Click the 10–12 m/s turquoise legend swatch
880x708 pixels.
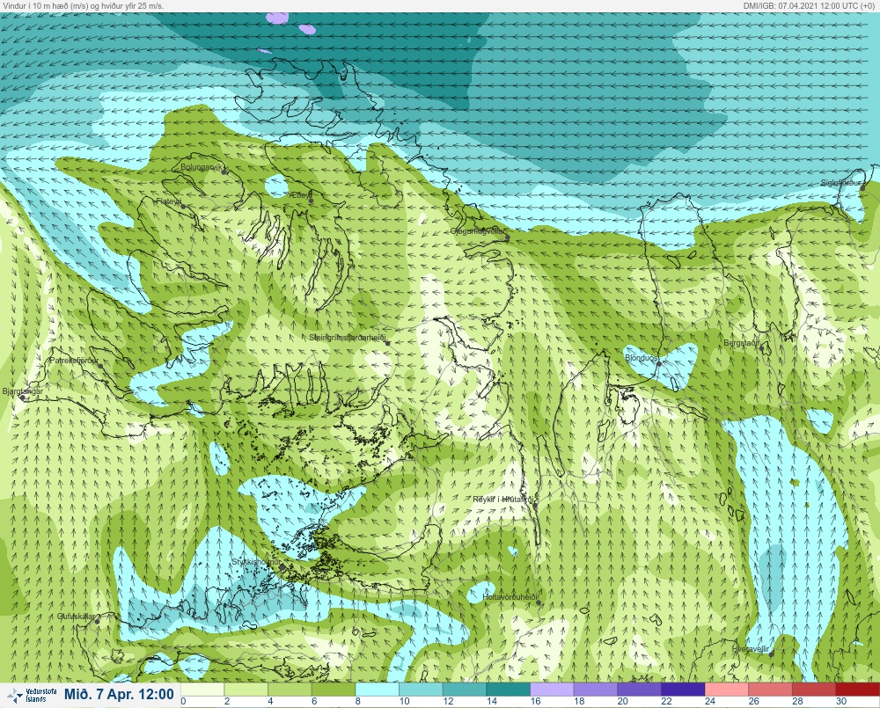pyautogui.click(x=422, y=690)
